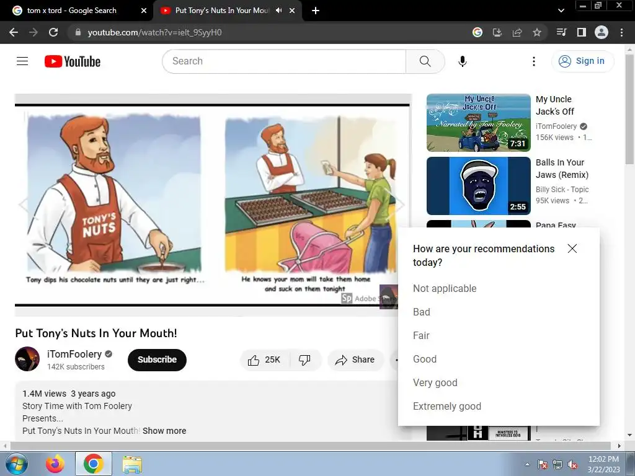Open My Uncle Jack's Off title
Viewport: 635px width, 476px height.
555,105
